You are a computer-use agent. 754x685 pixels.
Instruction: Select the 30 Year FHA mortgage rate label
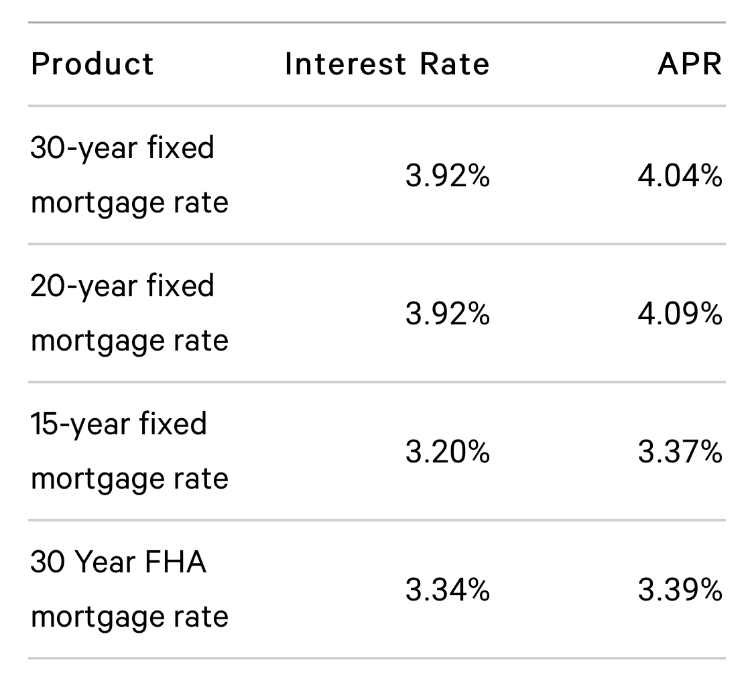tap(129, 589)
